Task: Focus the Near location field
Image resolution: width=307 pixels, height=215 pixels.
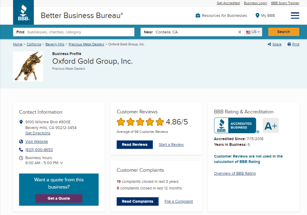Action: coord(192,32)
